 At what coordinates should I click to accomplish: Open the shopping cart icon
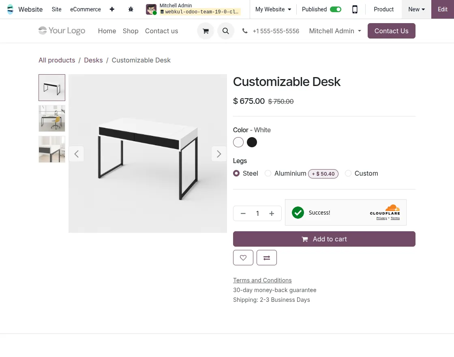tap(206, 31)
